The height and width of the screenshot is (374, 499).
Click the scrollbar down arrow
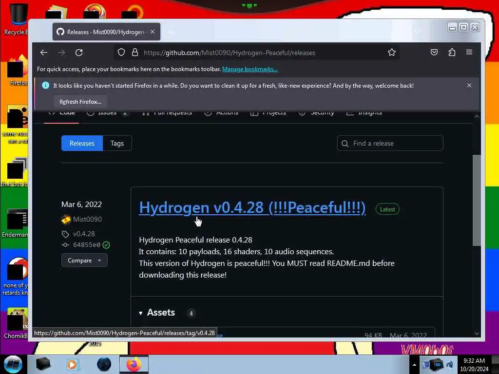pyautogui.click(x=477, y=334)
